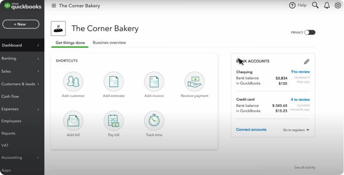Click the Add bill shortcut icon
Screen dimensions: 344x175
[x=73, y=121]
